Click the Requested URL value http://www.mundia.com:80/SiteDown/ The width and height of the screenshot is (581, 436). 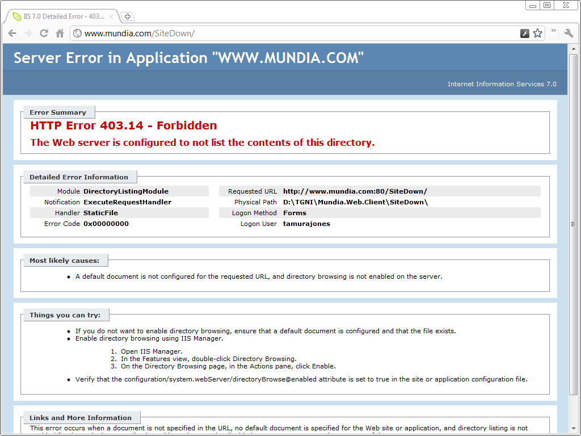click(x=355, y=191)
